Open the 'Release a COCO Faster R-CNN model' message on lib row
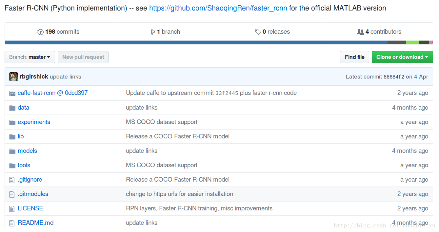This screenshot has width=439, height=232. coord(178,136)
